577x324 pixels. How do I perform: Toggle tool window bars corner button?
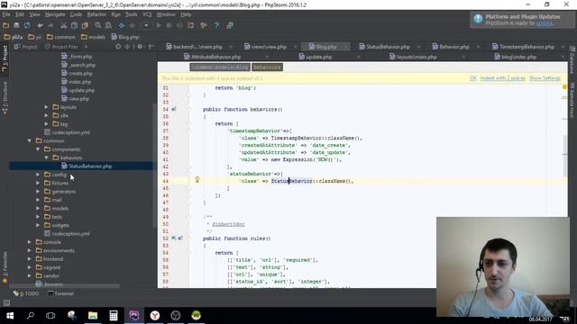pos(6,302)
